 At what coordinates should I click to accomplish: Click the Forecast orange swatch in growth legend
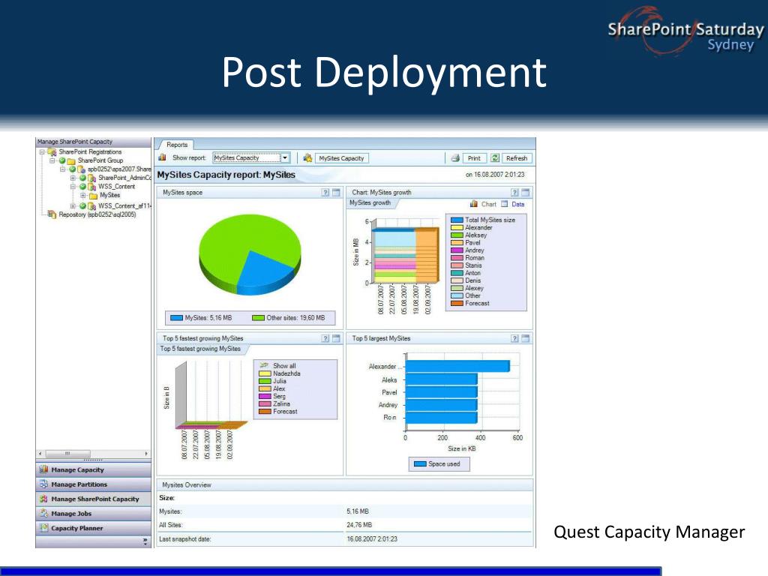(457, 303)
